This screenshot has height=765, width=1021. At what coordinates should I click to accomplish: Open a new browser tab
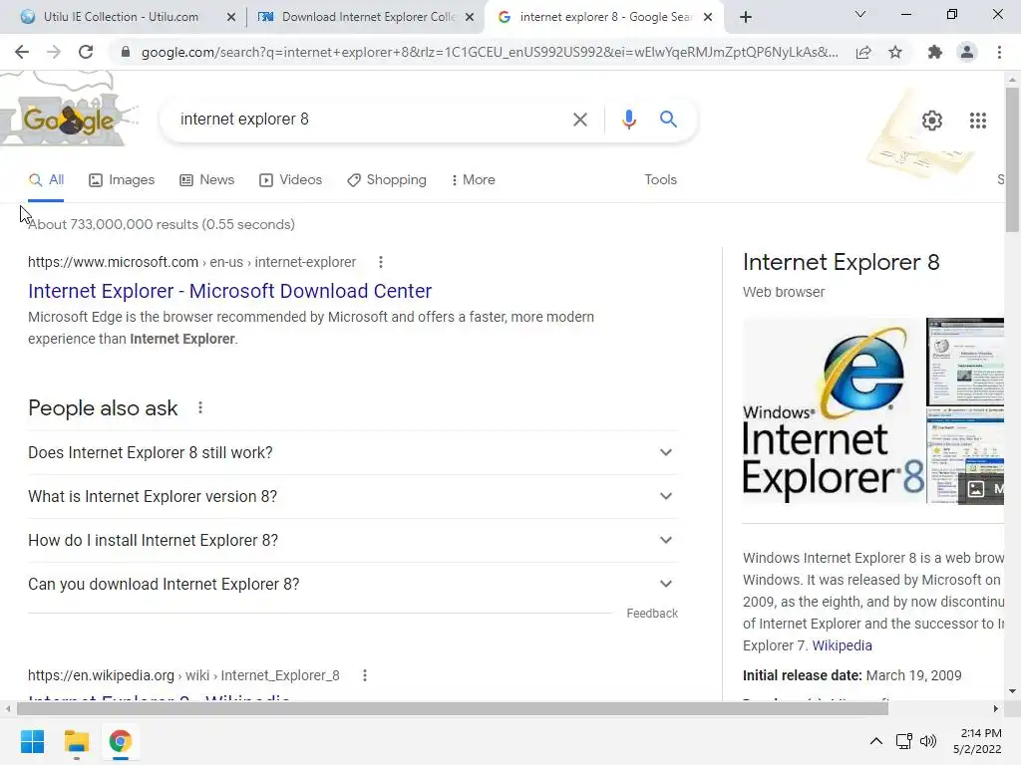[x=746, y=17]
